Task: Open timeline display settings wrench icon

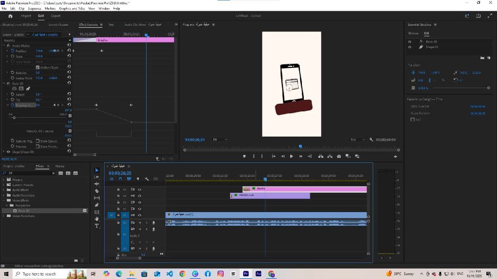Action: [x=147, y=179]
